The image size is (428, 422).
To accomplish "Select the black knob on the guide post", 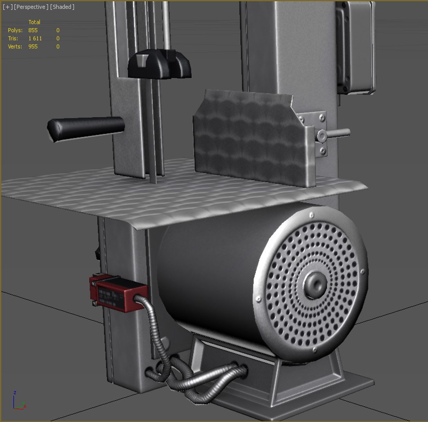I will click(159, 64).
